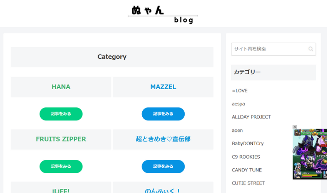Viewport: 327px width, 193px height.
Task: Open aoen sidebar category
Action: 237,131
